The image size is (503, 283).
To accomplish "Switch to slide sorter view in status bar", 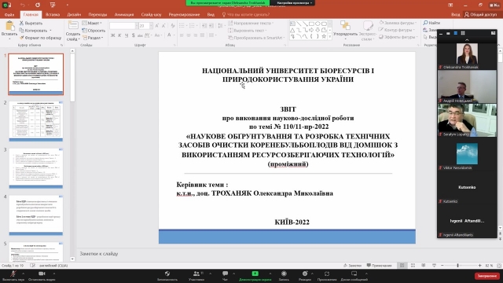I will coord(413,266).
